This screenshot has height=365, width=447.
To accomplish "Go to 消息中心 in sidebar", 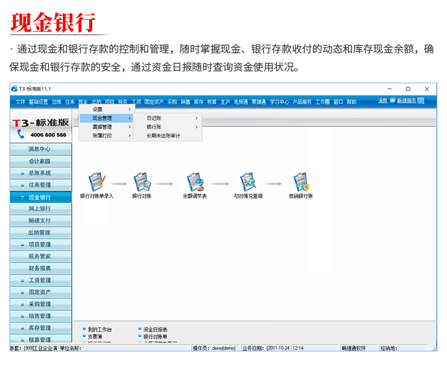I will pos(40,149).
